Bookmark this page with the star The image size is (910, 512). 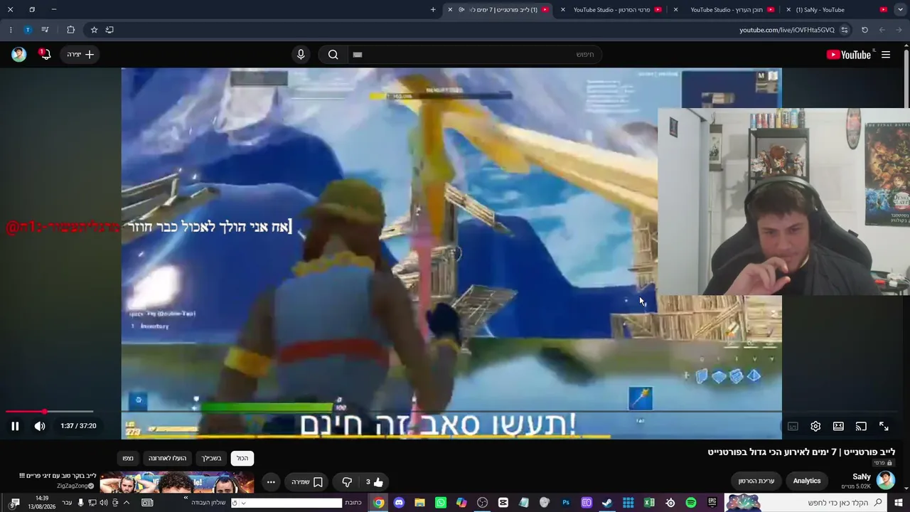[x=94, y=30]
